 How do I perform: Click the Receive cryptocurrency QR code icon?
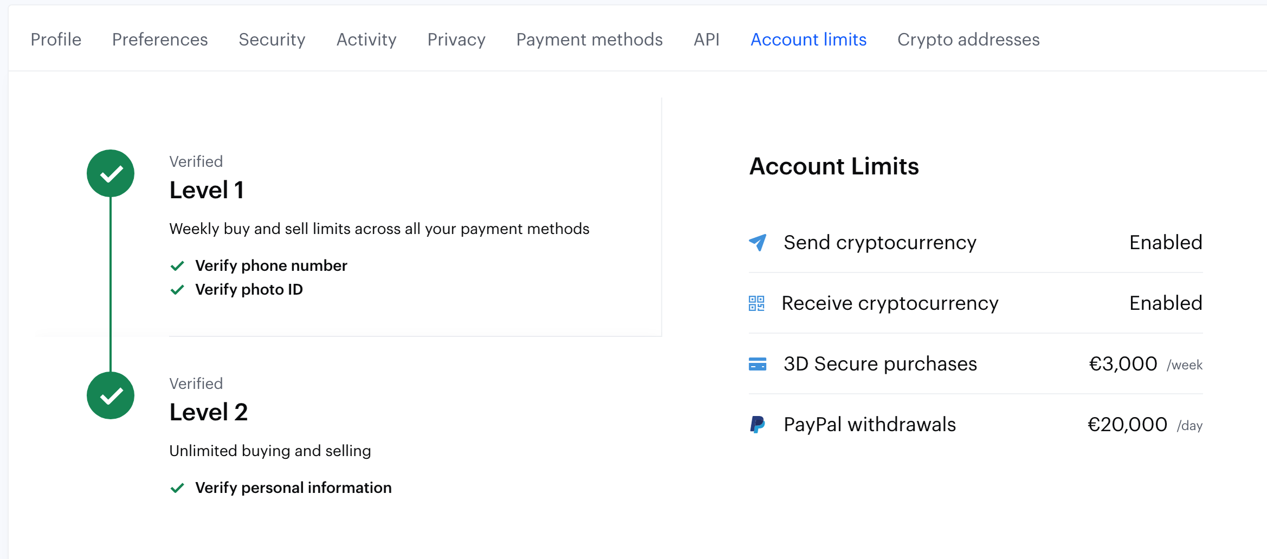pyautogui.click(x=756, y=303)
